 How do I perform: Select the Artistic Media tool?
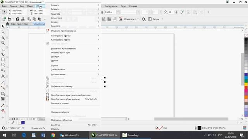coord(3,54)
